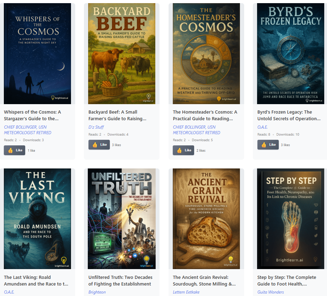Open Byrd's Frozen Legacy cover image
Viewport: 327px width, 296px height.
pos(291,53)
